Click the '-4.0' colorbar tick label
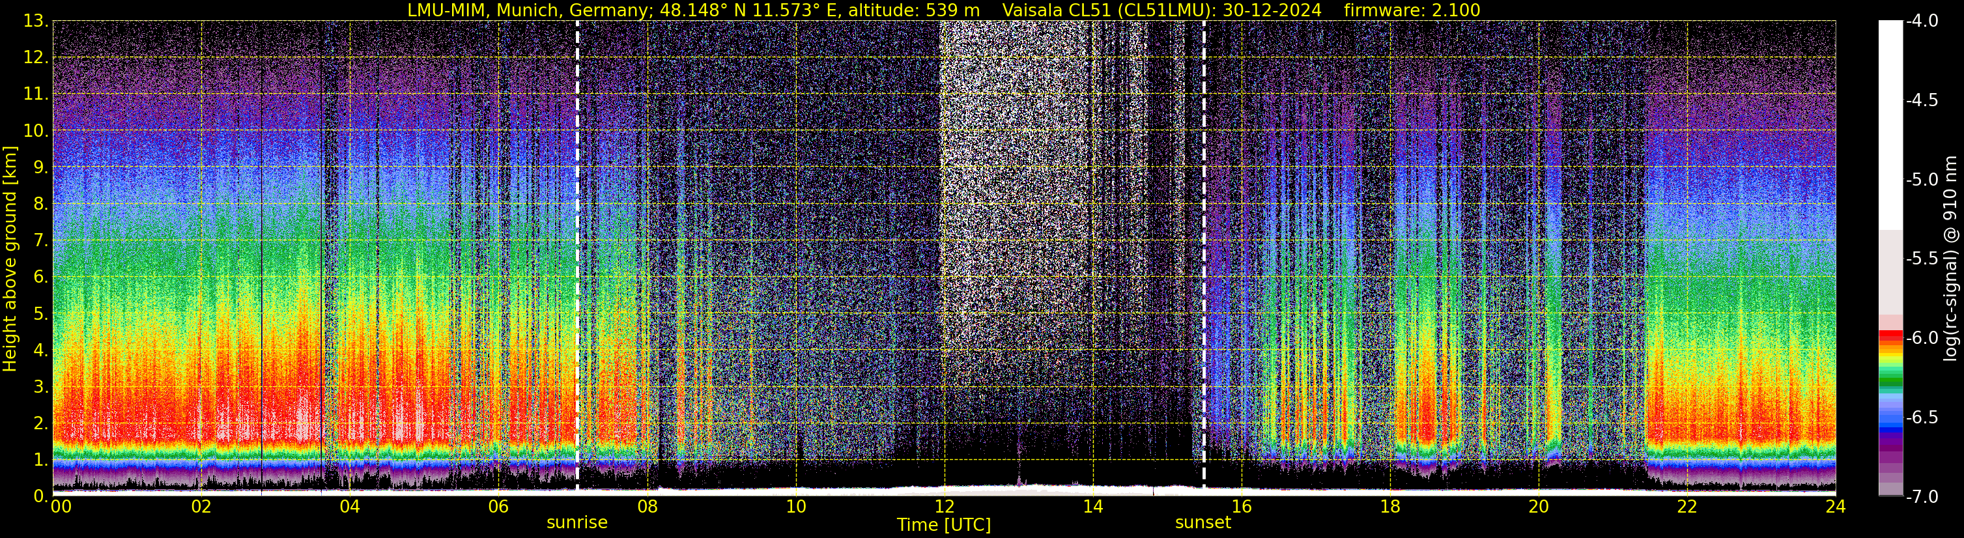The height and width of the screenshot is (538, 1964). pos(1922,21)
